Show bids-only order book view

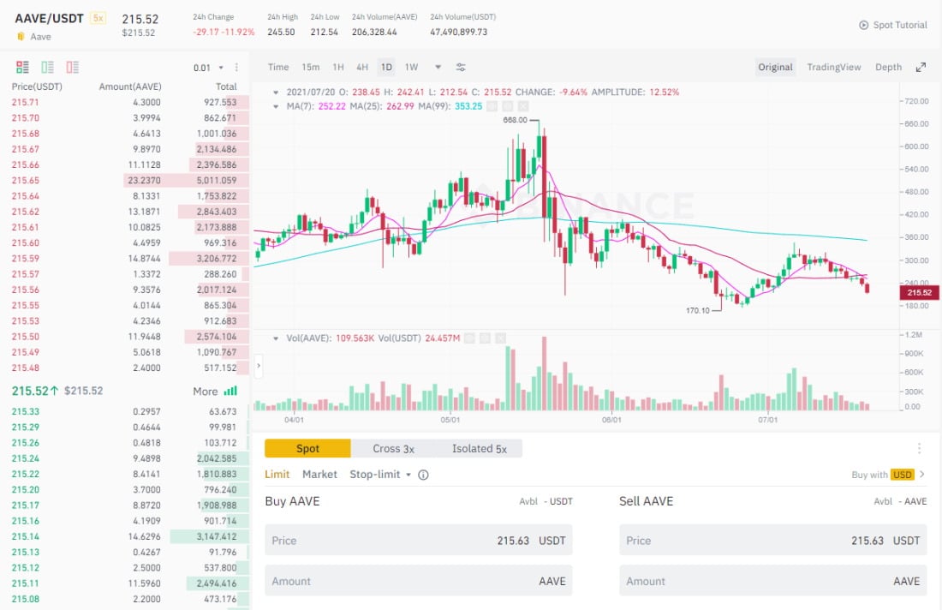tap(47, 67)
